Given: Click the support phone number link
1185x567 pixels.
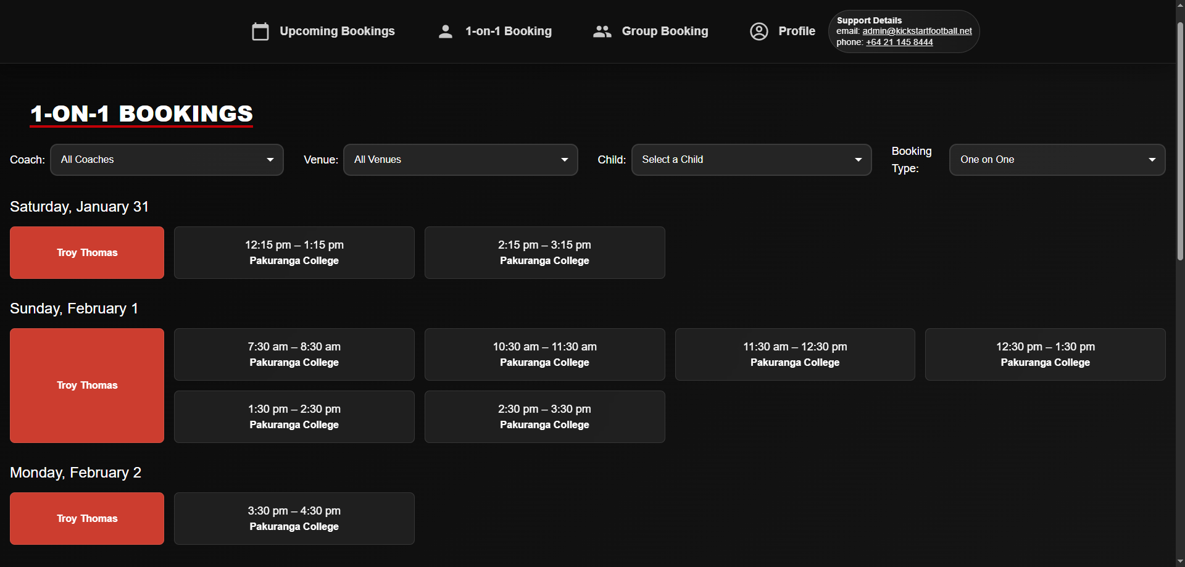Looking at the screenshot, I should point(899,42).
